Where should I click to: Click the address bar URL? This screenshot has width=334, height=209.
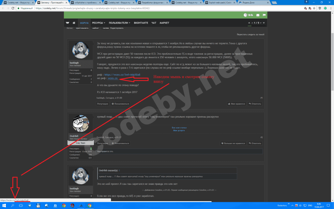pyautogui.click(x=93, y=8)
